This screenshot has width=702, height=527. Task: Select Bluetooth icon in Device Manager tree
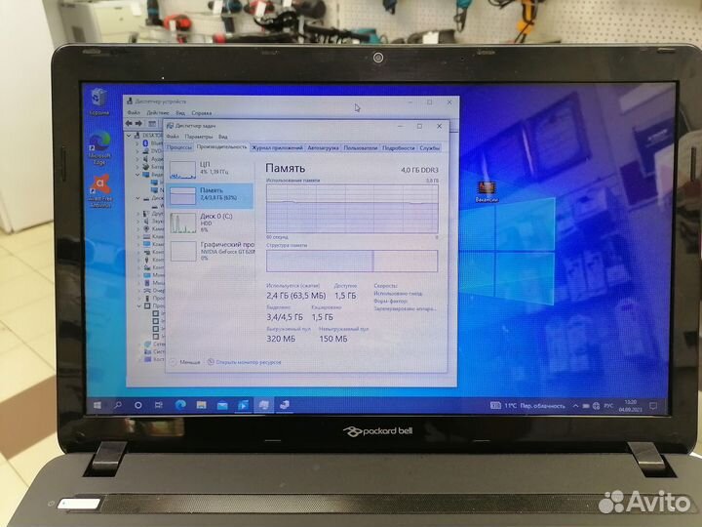(145, 142)
